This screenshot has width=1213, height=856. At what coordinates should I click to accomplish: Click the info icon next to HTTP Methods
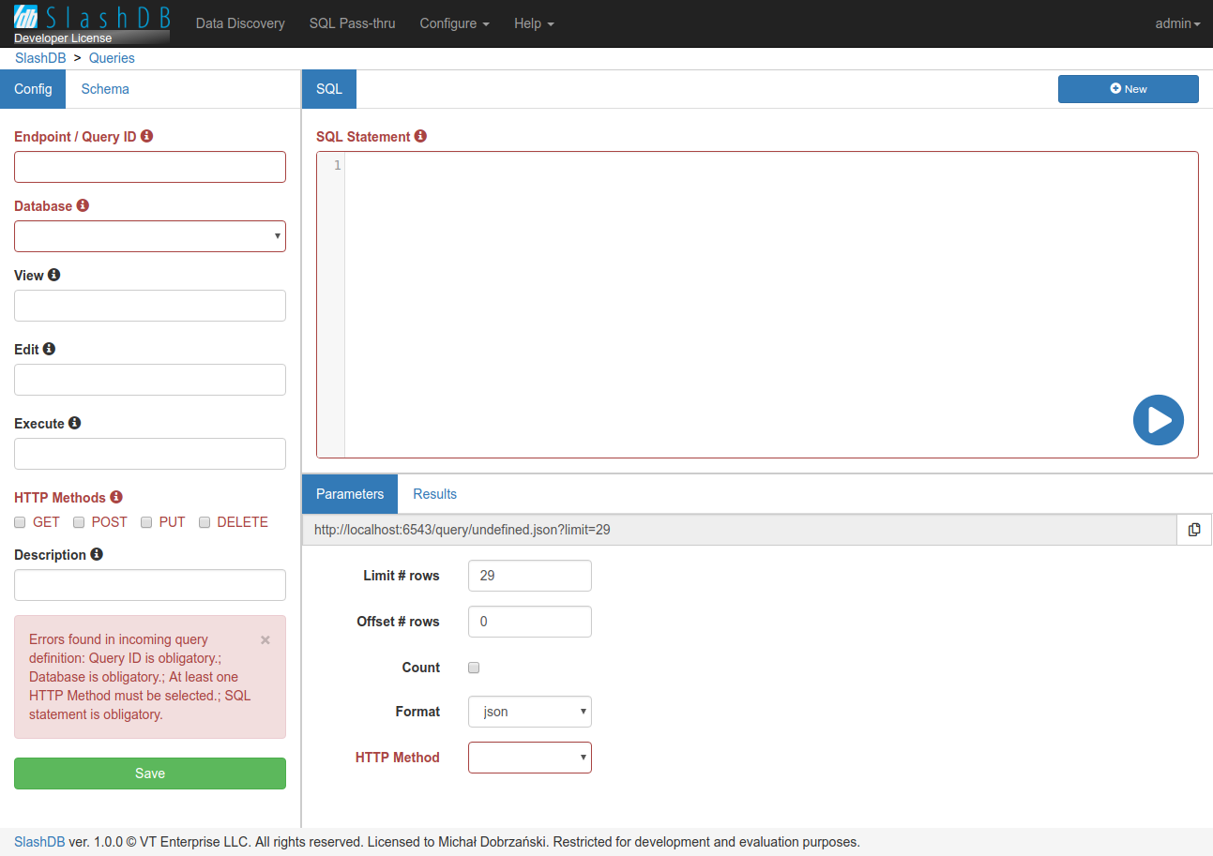coord(116,497)
